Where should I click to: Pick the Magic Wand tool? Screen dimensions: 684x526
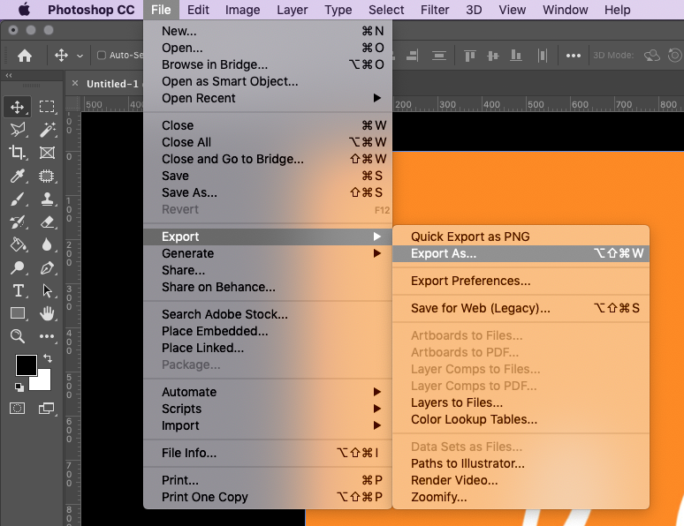coord(47,130)
